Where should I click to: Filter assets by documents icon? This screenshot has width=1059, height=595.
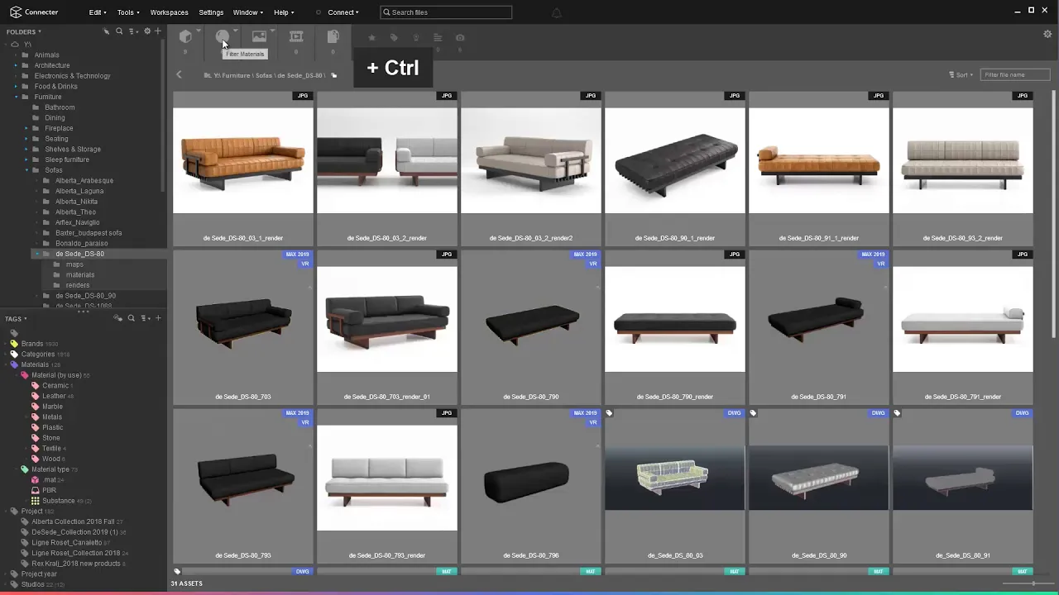tap(333, 36)
